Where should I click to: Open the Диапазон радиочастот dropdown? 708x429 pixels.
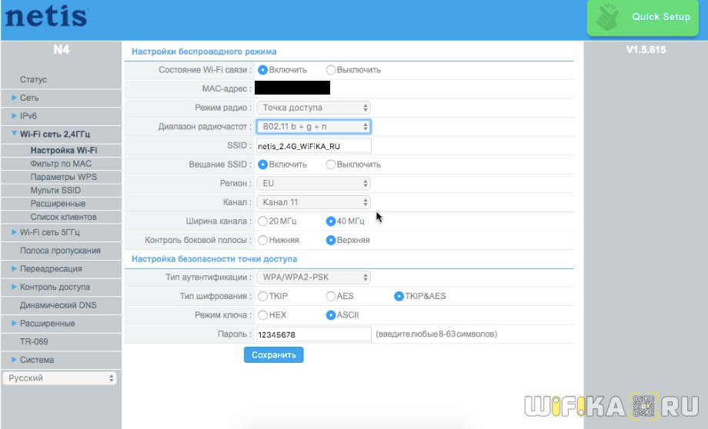(312, 126)
